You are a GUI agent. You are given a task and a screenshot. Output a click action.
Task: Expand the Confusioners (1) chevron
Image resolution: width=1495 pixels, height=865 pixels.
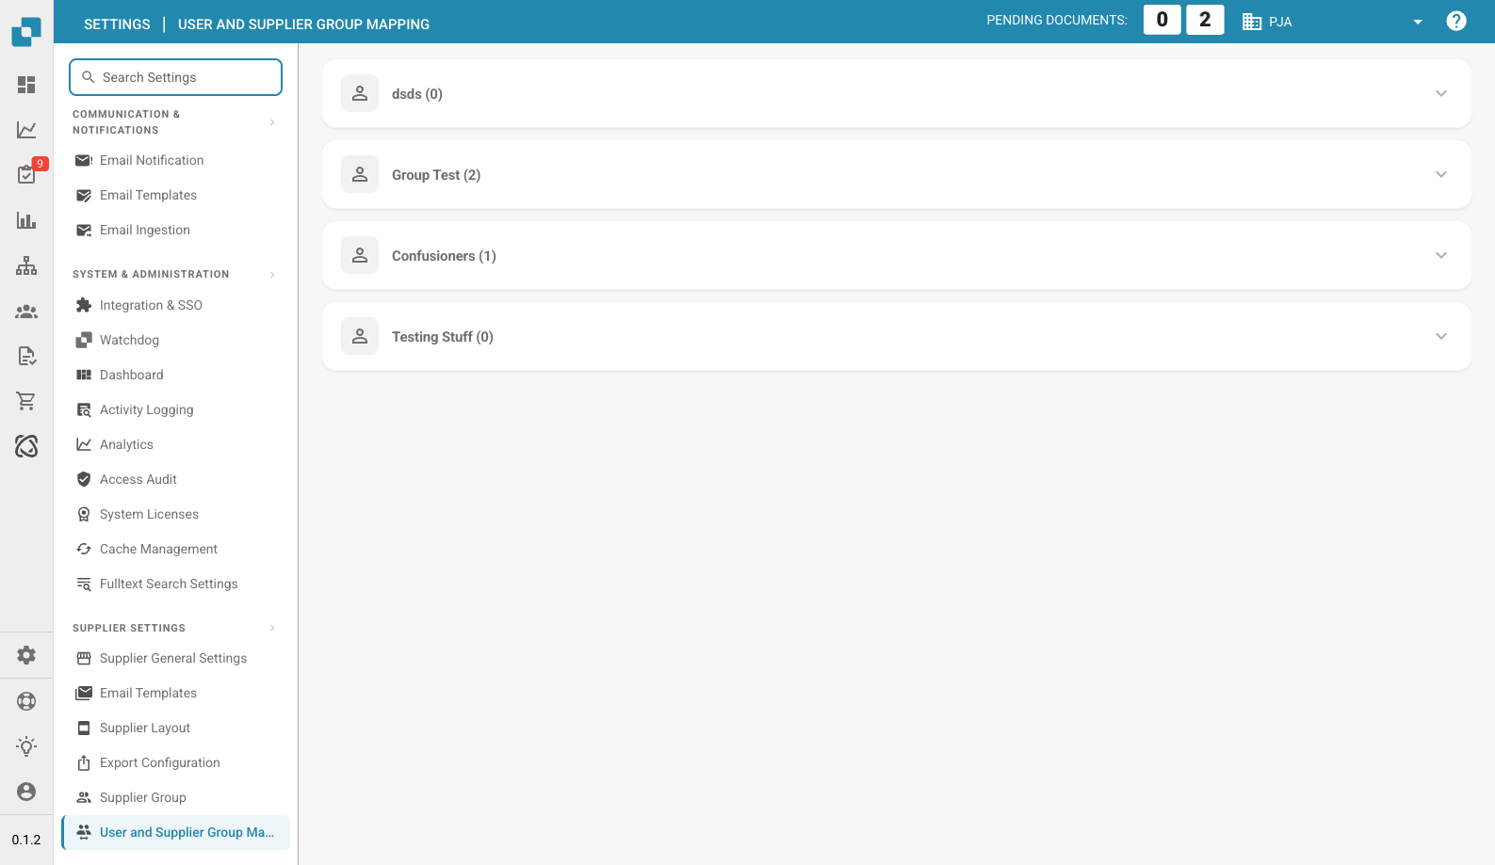coord(1441,255)
